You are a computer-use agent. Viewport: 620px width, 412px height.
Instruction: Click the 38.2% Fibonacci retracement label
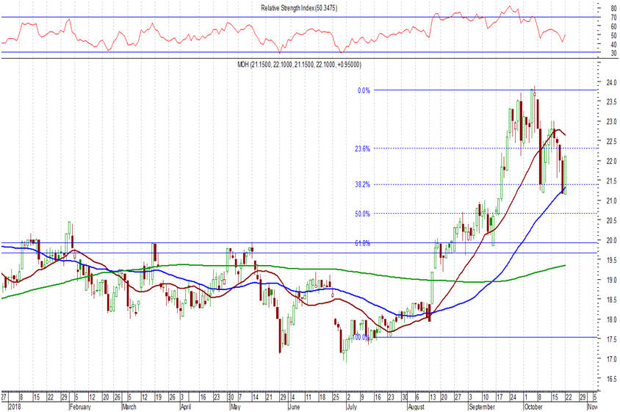[362, 184]
